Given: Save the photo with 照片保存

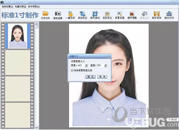Looking at the screenshot, I should tap(157, 15).
